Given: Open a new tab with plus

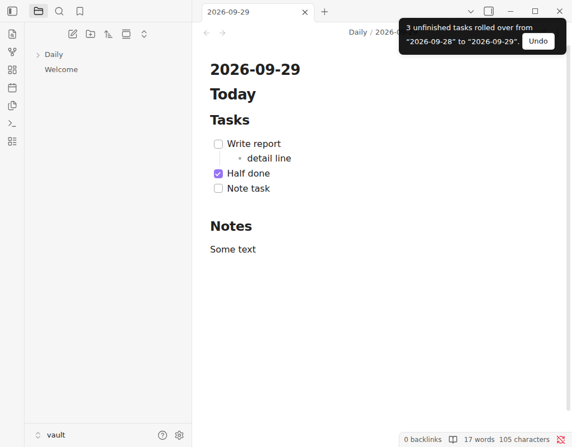Looking at the screenshot, I should point(325,12).
